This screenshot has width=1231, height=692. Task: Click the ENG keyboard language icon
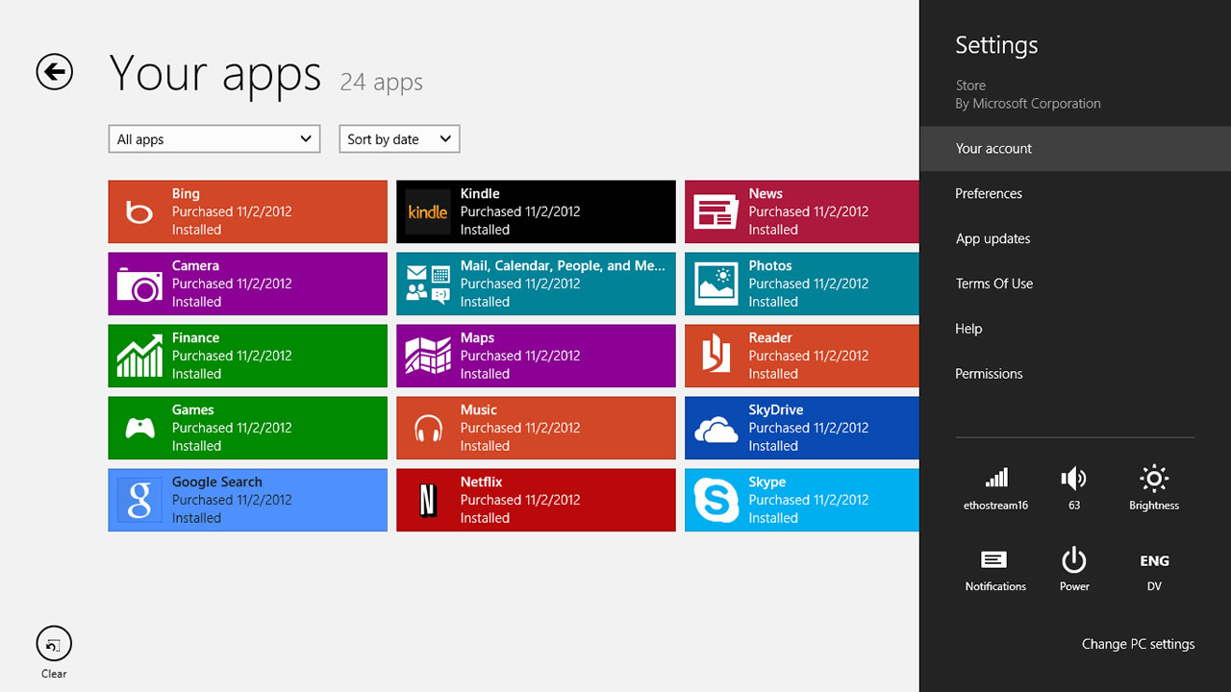[1154, 561]
